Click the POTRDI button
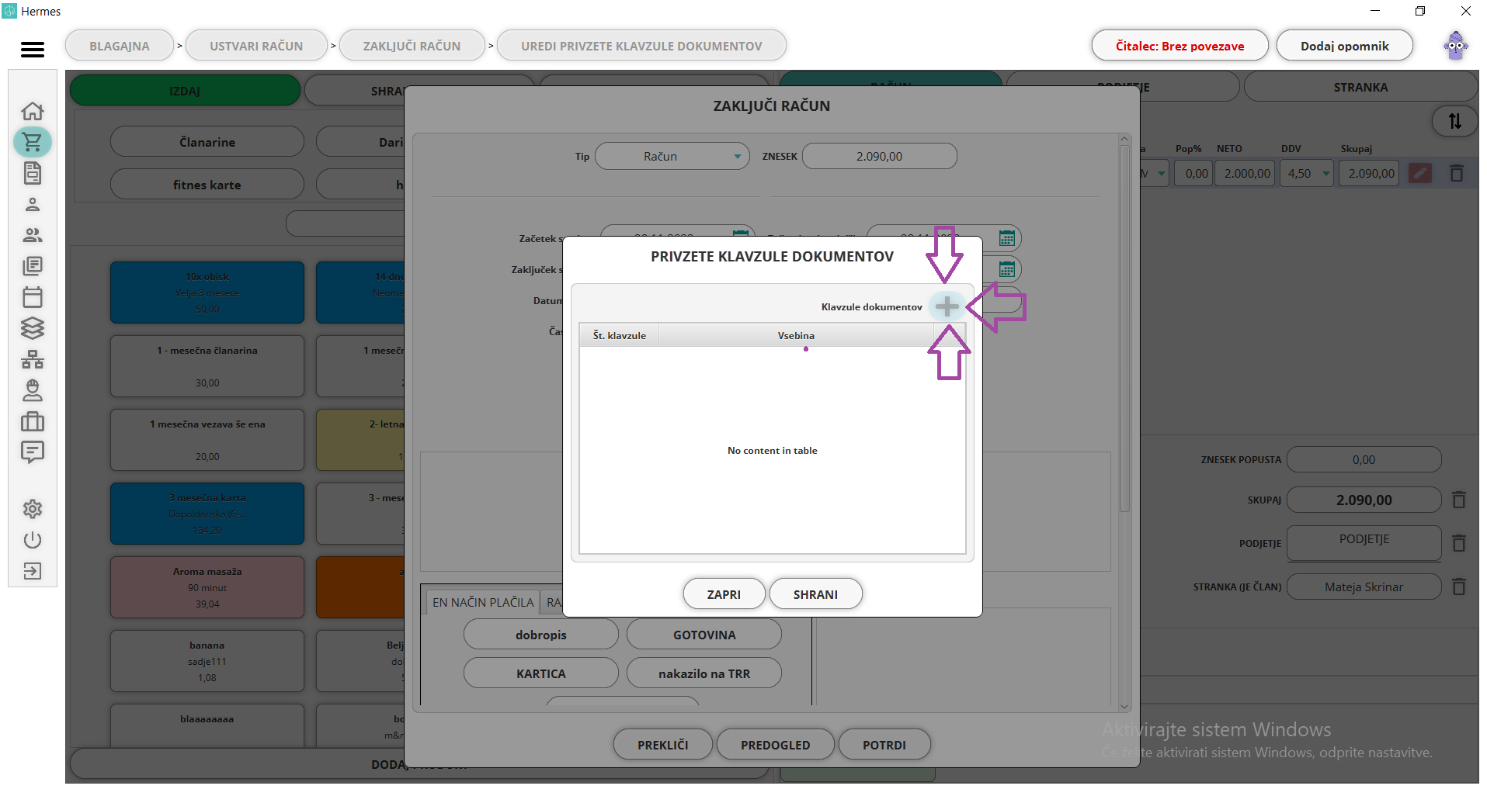Screen dimensions: 1487x796 tap(884, 745)
